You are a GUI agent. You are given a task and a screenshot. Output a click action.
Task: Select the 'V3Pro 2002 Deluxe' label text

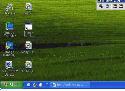[10, 73]
